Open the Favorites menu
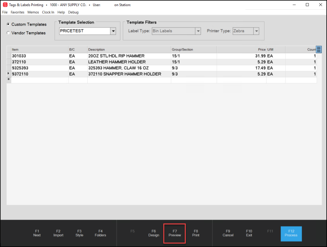The width and height of the screenshot is (327, 247). tap(17, 12)
